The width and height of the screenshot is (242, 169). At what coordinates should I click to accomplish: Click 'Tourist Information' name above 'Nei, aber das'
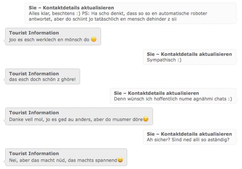click(x=34, y=153)
